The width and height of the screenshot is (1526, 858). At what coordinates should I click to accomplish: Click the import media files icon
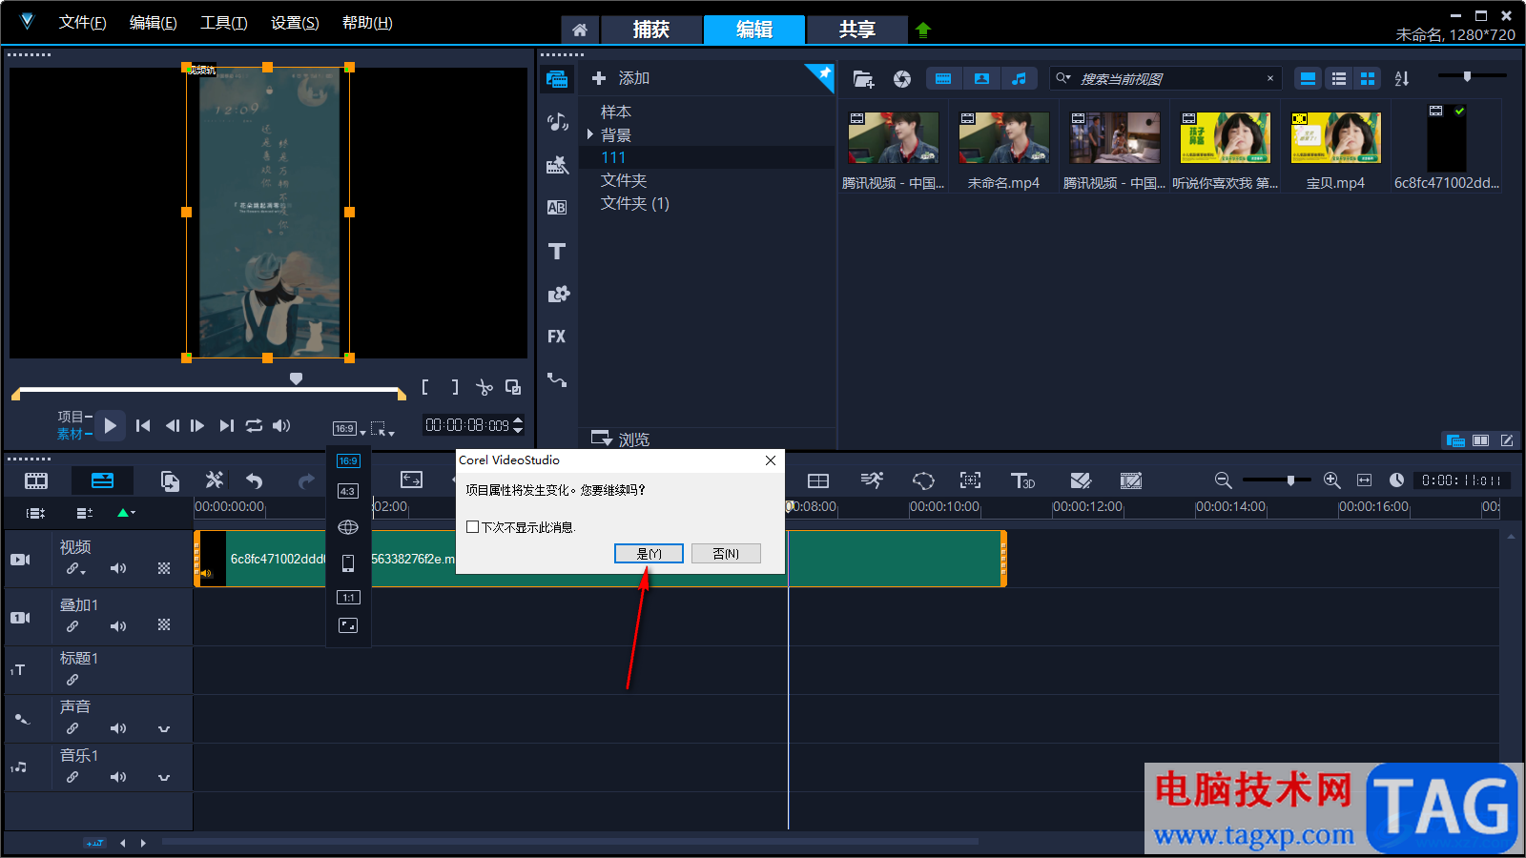pyautogui.click(x=863, y=79)
